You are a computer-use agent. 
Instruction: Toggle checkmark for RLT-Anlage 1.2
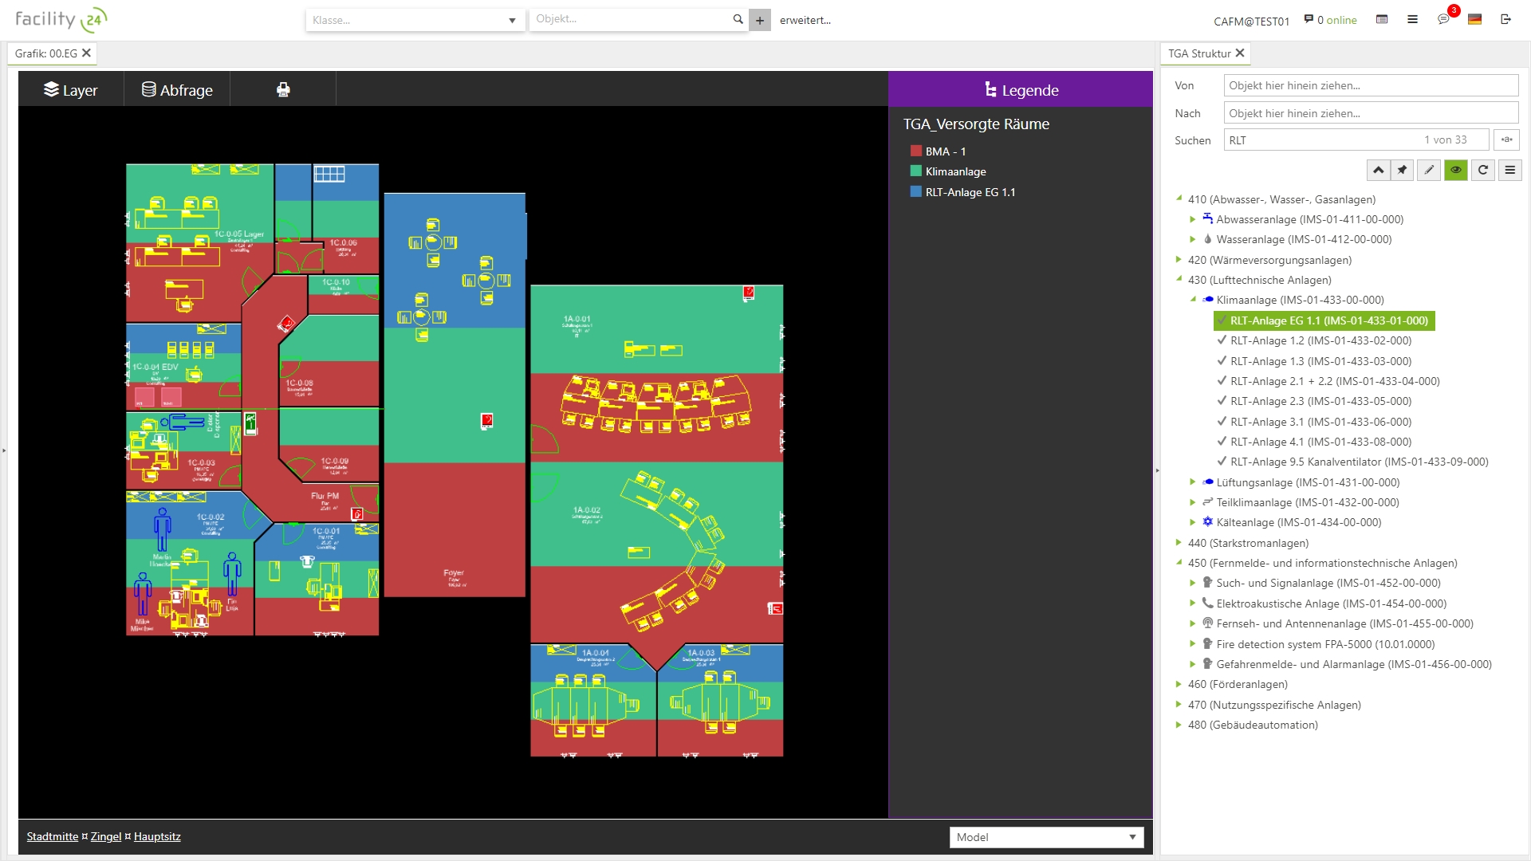pyautogui.click(x=1222, y=340)
